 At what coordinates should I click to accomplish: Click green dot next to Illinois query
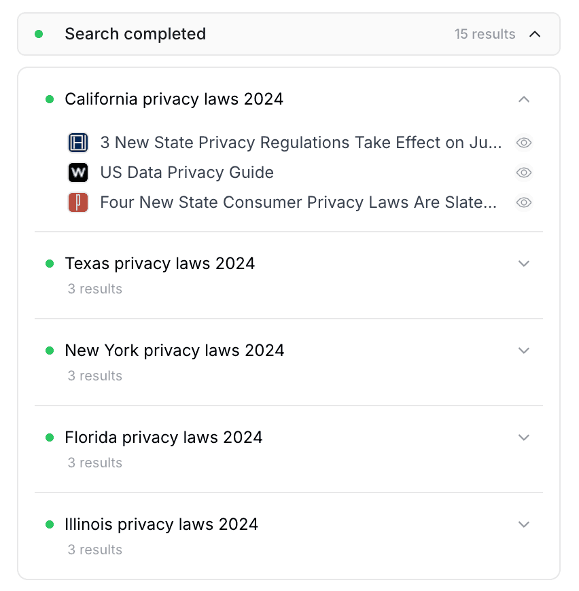50,524
